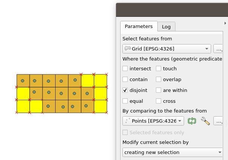Enable the intersect predicate checkbox
228x160 pixels.
click(x=125, y=68)
